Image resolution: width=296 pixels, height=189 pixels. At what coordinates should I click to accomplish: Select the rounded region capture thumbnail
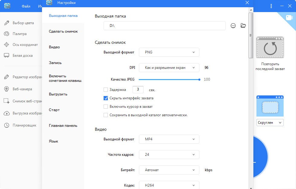click(270, 106)
